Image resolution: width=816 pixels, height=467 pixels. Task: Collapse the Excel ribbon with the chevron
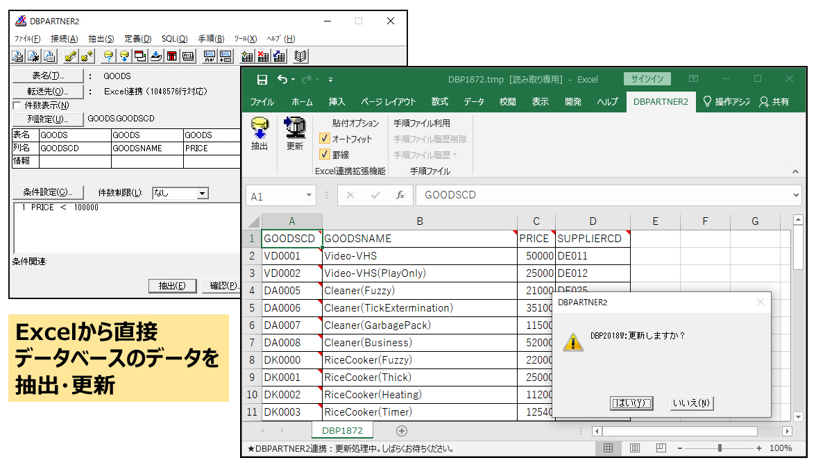pyautogui.click(x=795, y=171)
